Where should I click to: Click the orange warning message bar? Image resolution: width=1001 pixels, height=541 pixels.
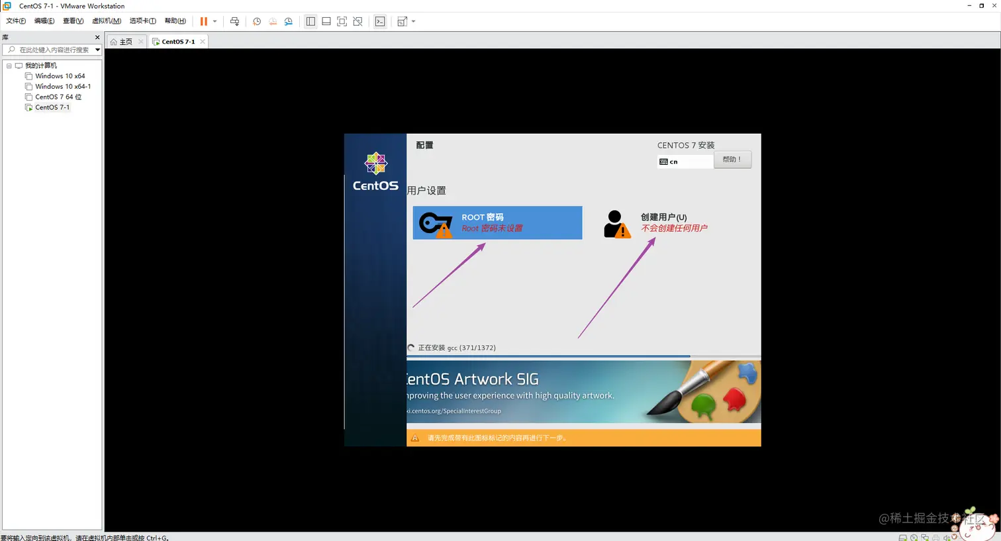click(583, 438)
